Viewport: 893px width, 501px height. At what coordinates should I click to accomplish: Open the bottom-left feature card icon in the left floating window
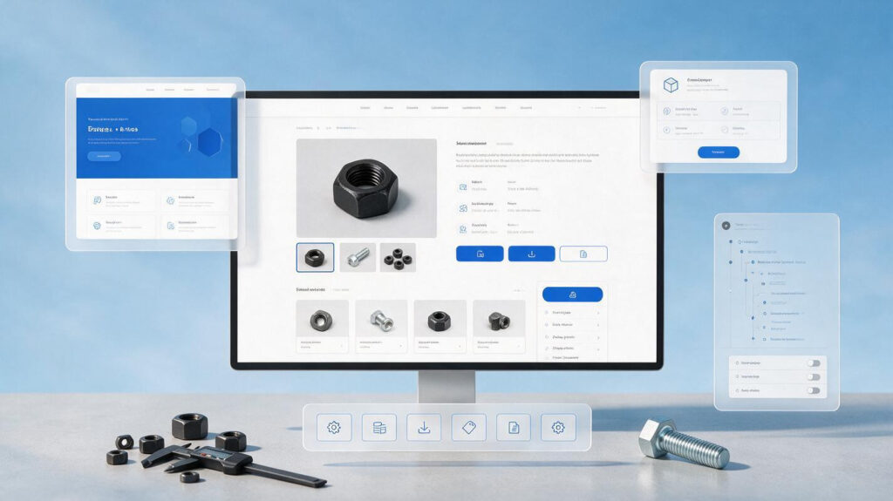[98, 226]
